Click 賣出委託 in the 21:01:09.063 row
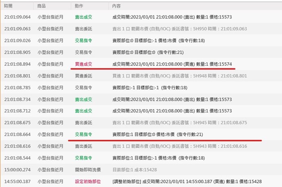282x187 pixels. pos(84,29)
